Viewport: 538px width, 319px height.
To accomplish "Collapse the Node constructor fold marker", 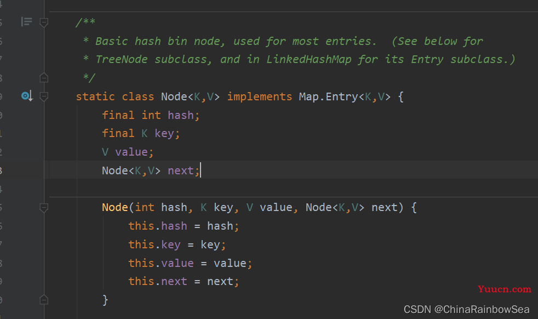I will click(44, 208).
